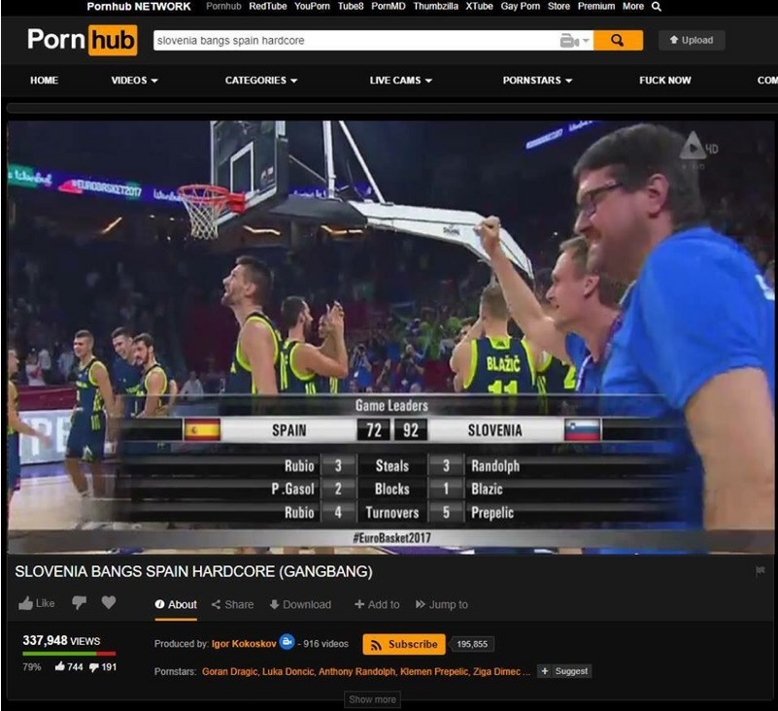
Task: Open the Klemen Prepelic link
Action: pyautogui.click(x=434, y=672)
